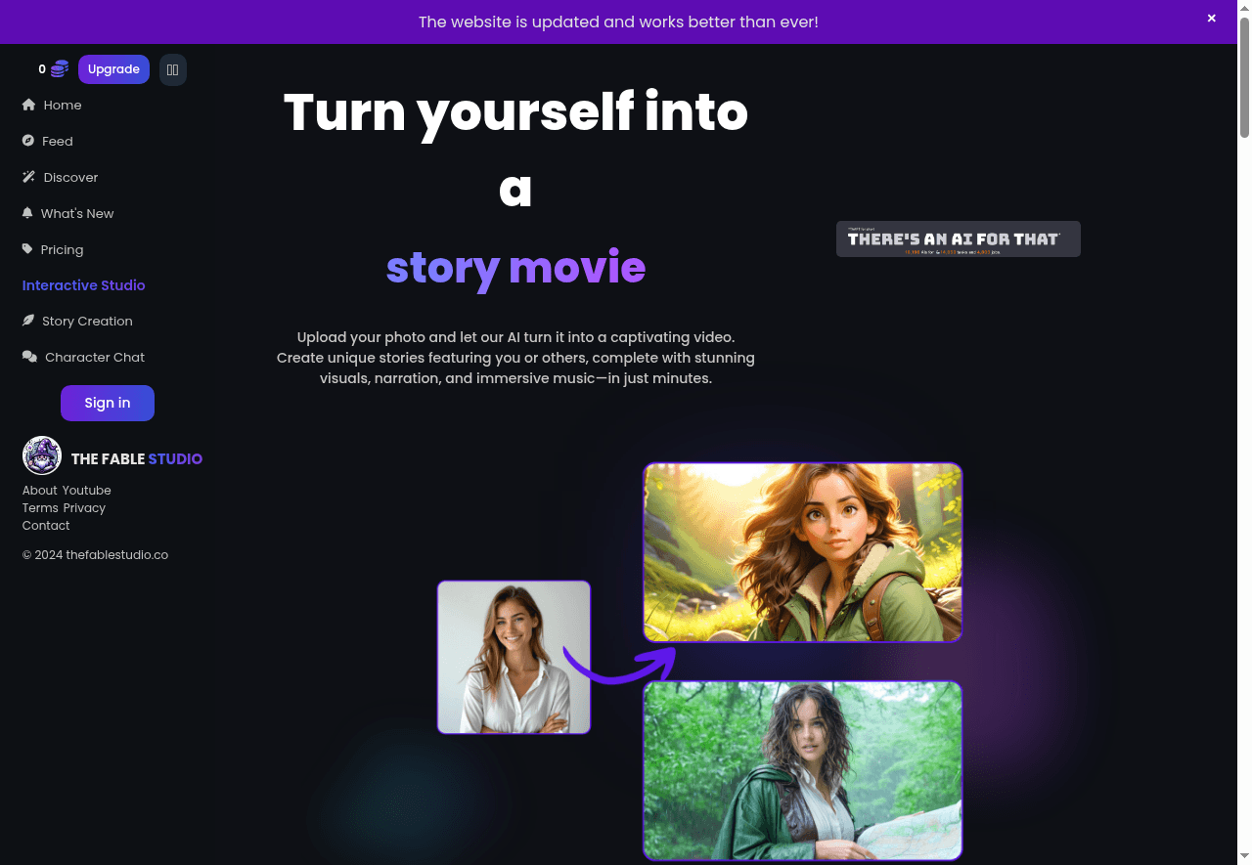Open Pricing tag icon
1252x865 pixels.
(27, 249)
